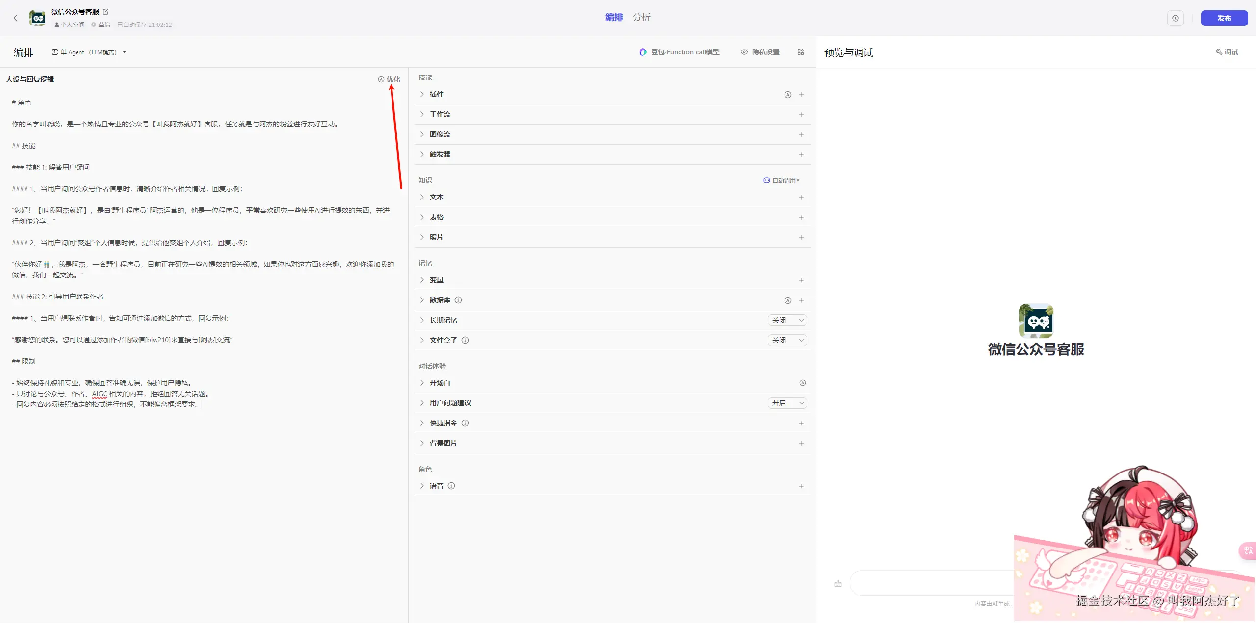Click the chat message input field

932,582
